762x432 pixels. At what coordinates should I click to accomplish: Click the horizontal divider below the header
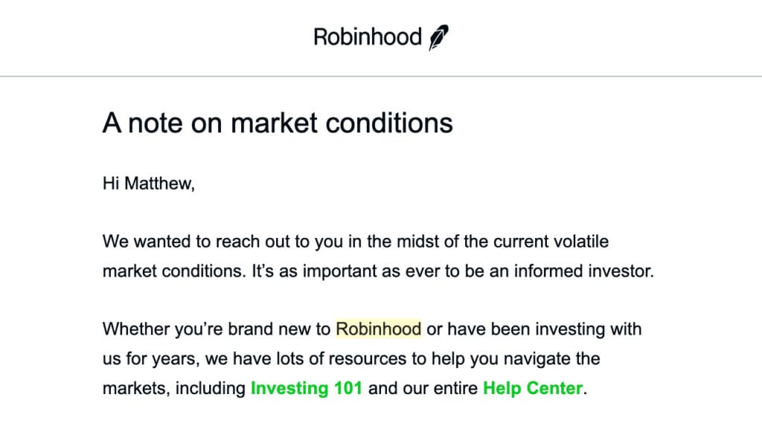pos(381,76)
